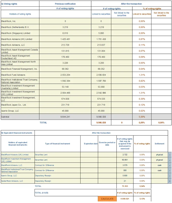Click minus button on BlackRock Advisors (UK) Securities Lent row
The height and width of the screenshot is (203, 172).
[x=170, y=155]
